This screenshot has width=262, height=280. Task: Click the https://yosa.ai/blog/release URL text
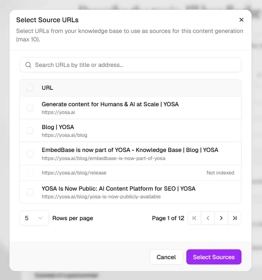pos(74,173)
